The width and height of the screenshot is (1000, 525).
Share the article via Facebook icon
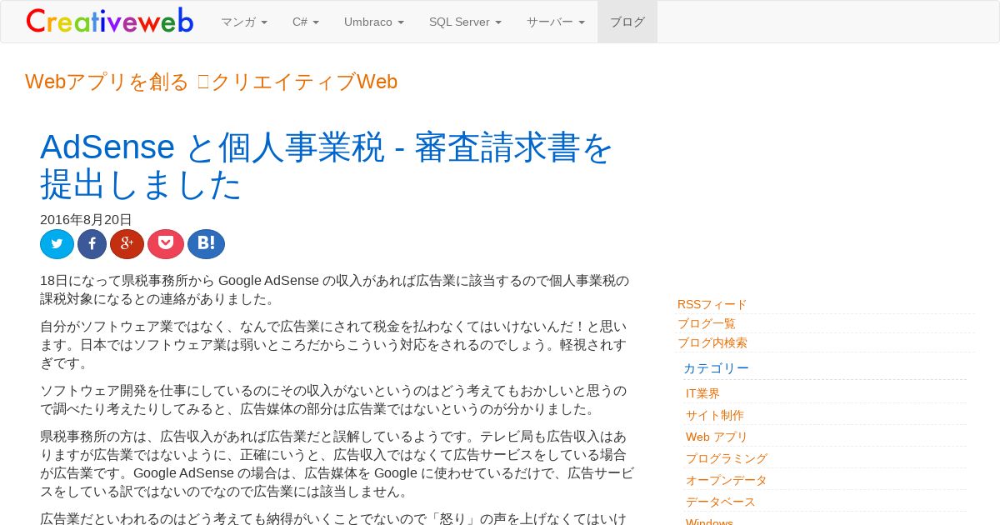(x=92, y=244)
